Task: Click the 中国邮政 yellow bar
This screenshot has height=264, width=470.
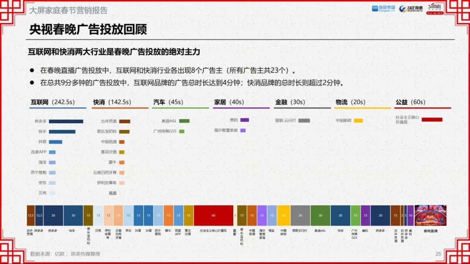Action: coord(358,121)
